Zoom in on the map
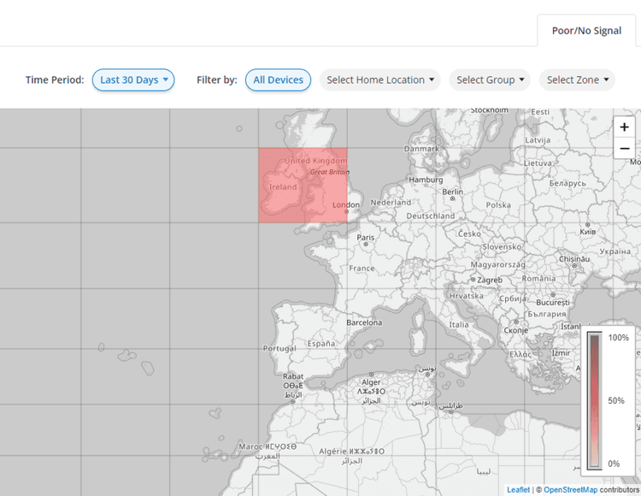The height and width of the screenshot is (496, 641). tap(624, 127)
